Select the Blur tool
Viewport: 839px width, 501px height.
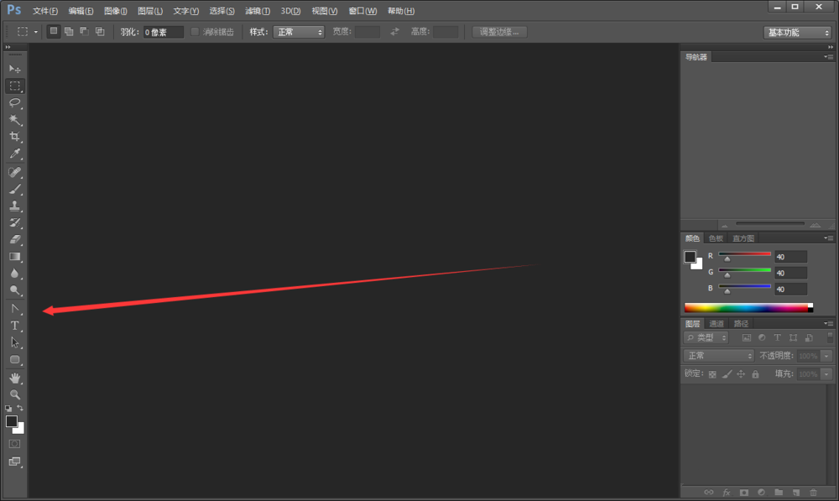(x=15, y=274)
